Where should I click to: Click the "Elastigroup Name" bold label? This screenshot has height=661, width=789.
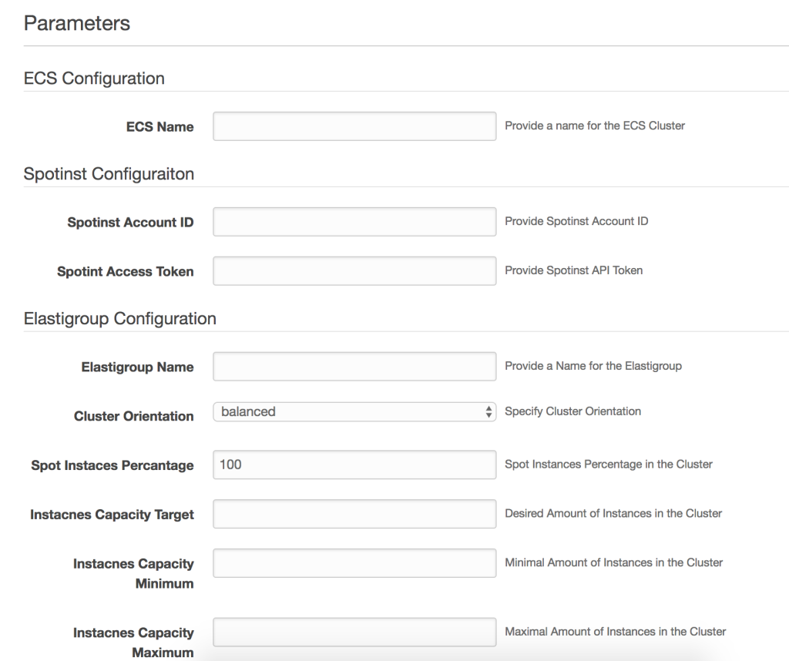(x=137, y=367)
